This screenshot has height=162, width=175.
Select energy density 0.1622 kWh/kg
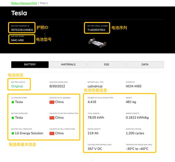[137, 118]
